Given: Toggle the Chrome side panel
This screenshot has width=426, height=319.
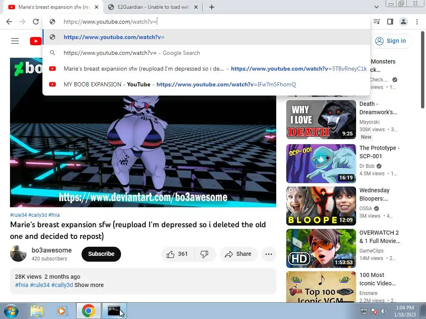Looking at the screenshot, I should click(x=390, y=22).
